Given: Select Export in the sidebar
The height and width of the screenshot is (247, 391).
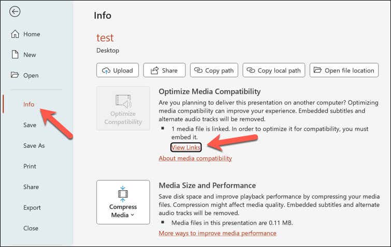Looking at the screenshot, I should pyautogui.click(x=32, y=207).
